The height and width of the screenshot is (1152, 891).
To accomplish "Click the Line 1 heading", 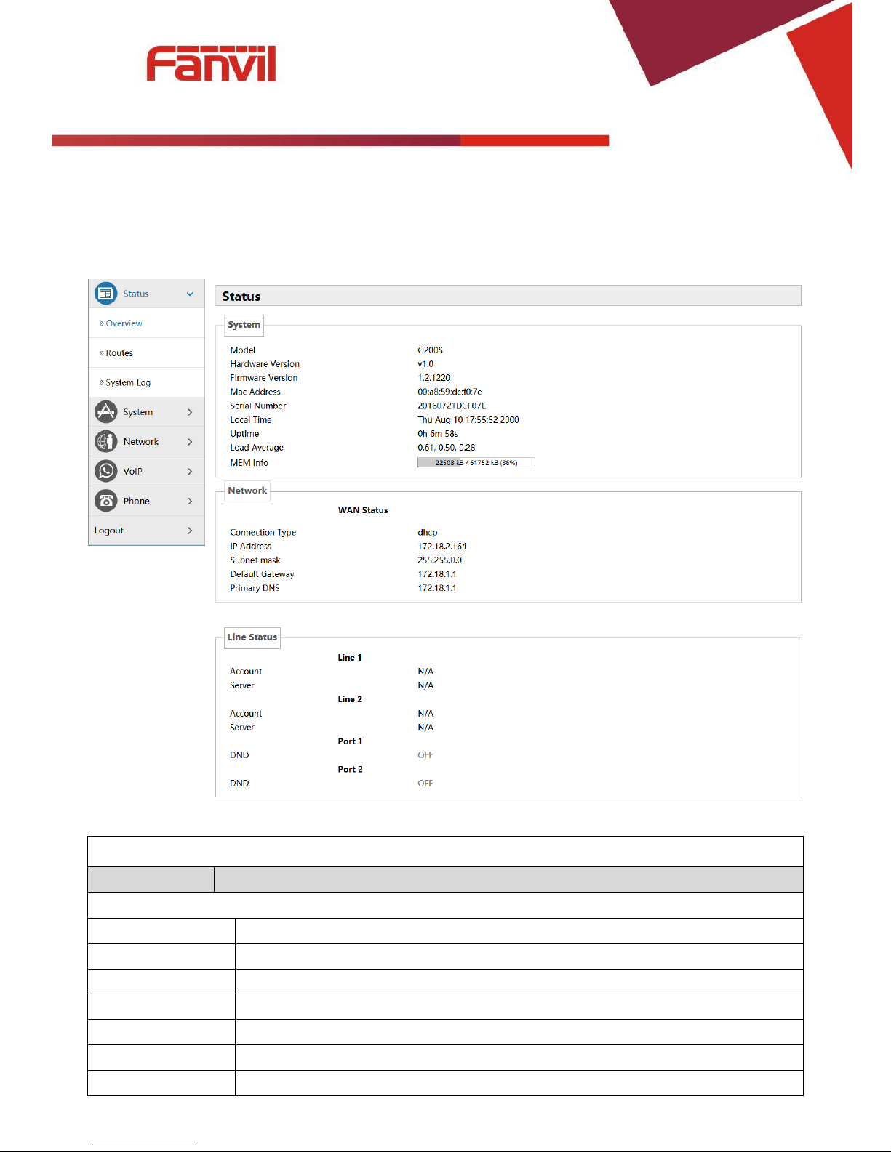I will coord(350,658).
